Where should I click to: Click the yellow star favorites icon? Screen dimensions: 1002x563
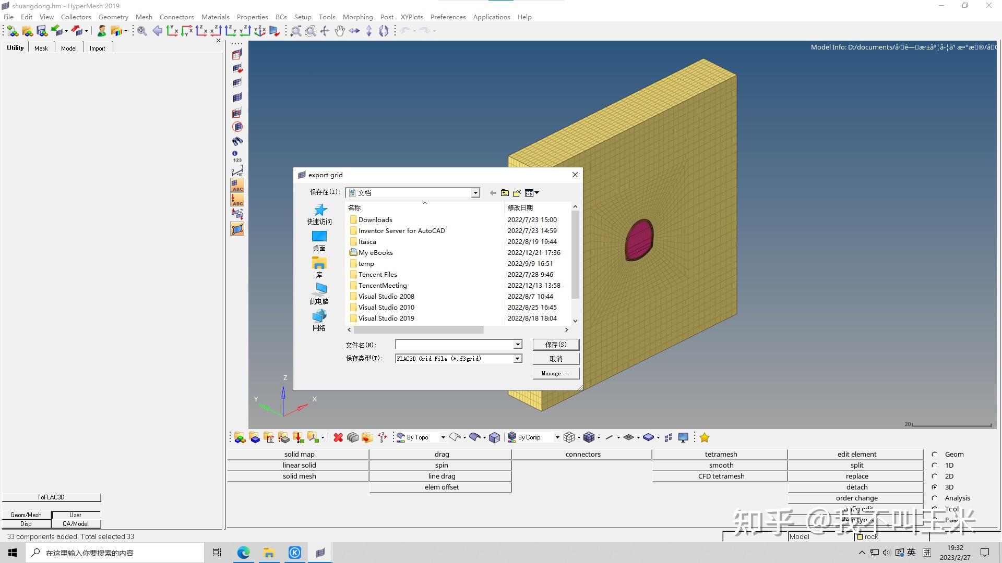(x=705, y=437)
